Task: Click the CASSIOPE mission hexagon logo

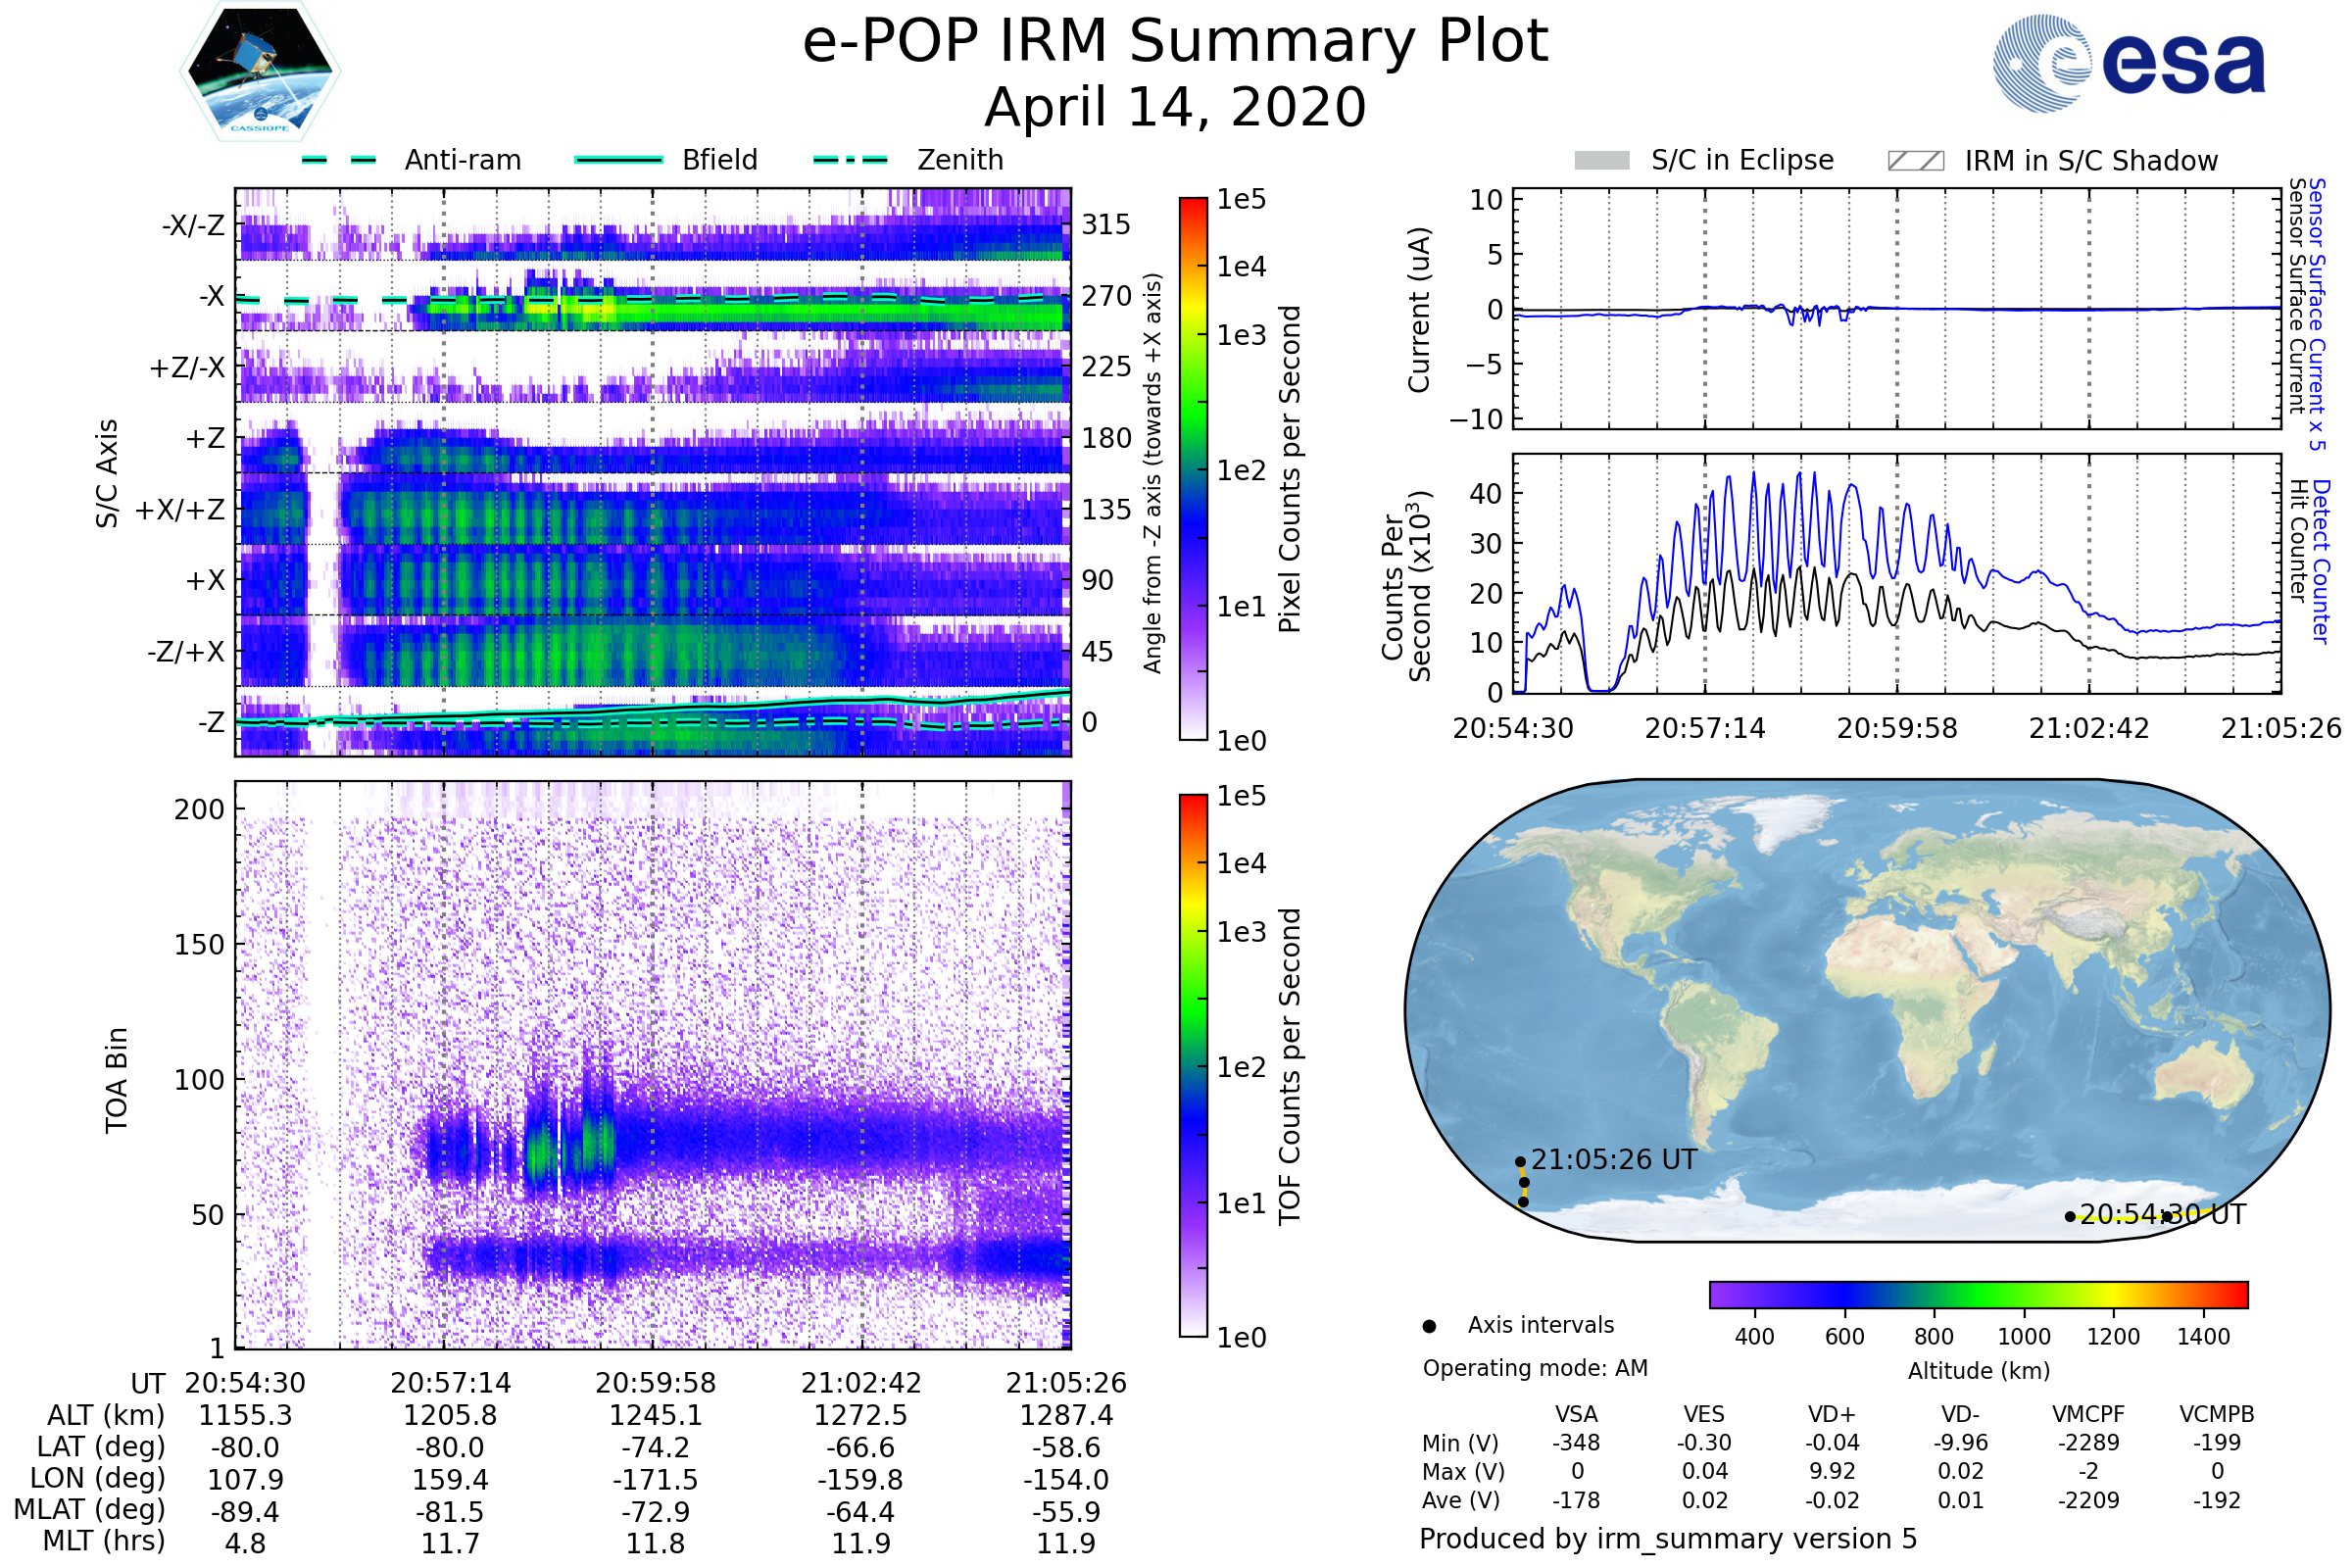Action: [260, 72]
